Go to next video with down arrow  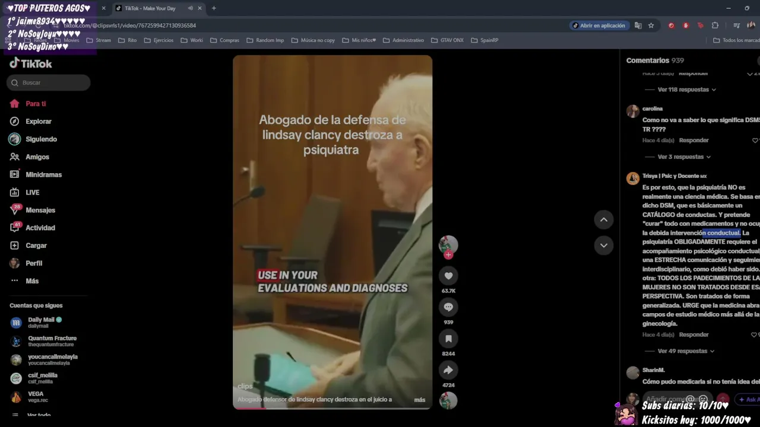603,246
